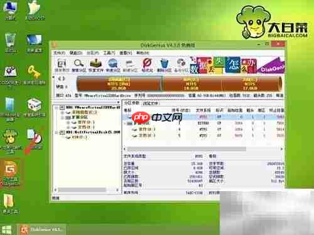Click the partition table horizontal scrollbar
This screenshot has width=314, height=235.
point(187,149)
